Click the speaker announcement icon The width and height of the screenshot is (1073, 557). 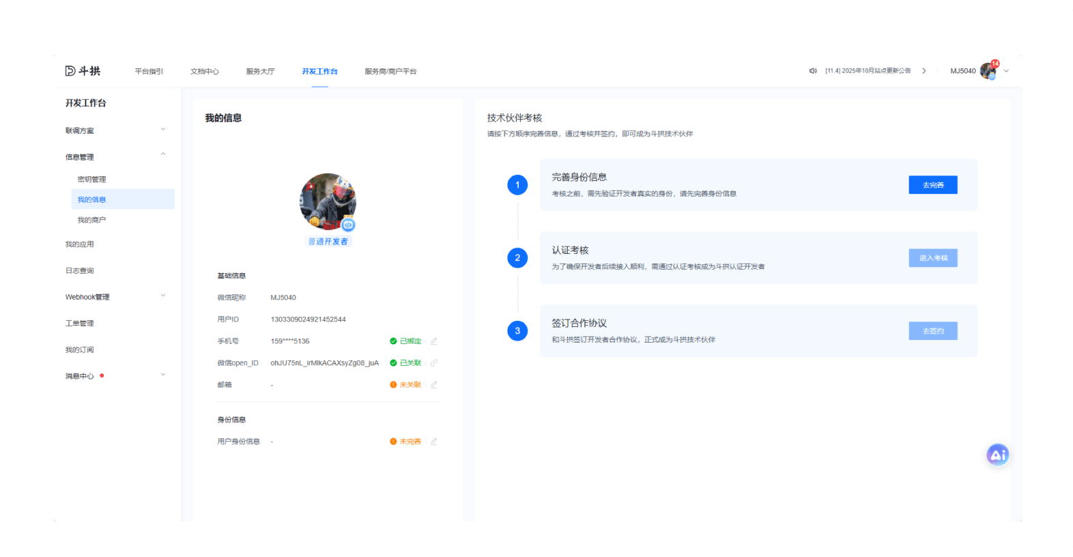(x=813, y=71)
